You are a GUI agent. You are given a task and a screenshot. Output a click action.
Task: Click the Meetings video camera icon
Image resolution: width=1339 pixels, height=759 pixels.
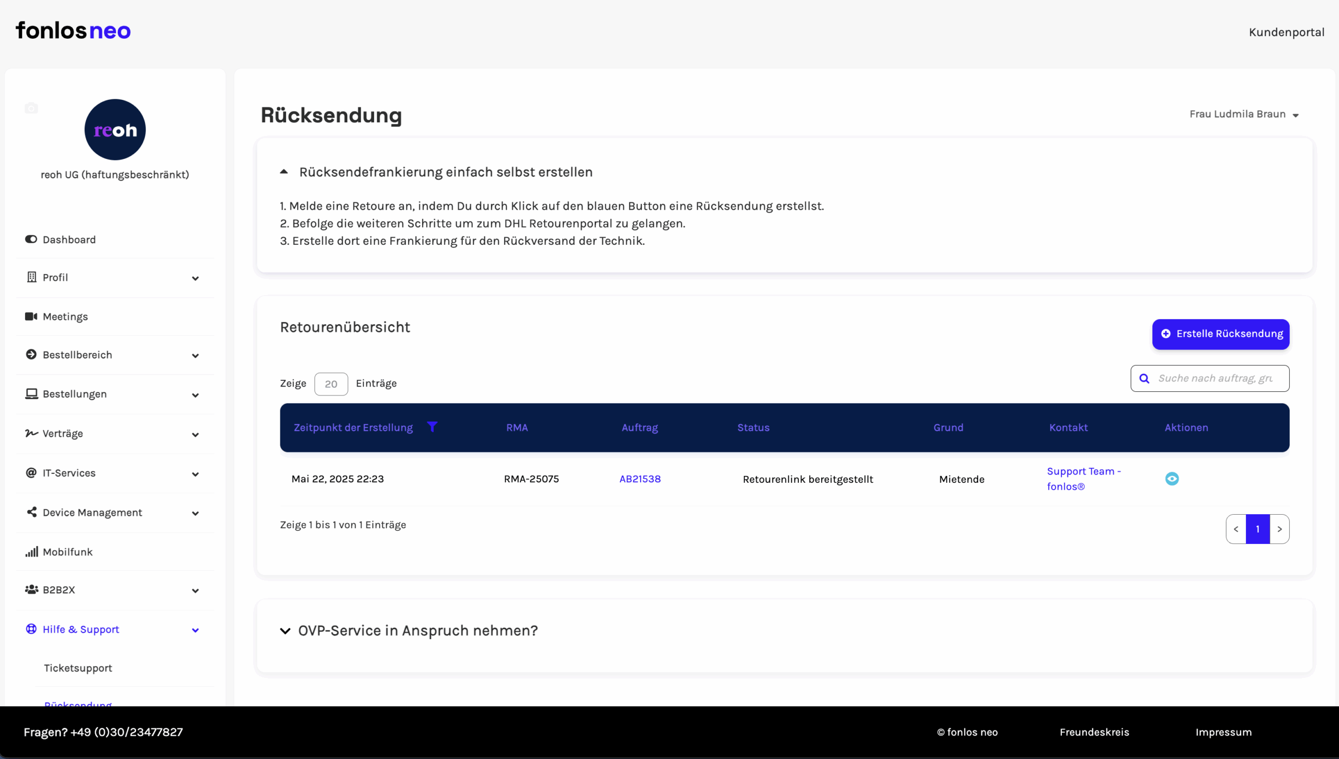[31, 316]
